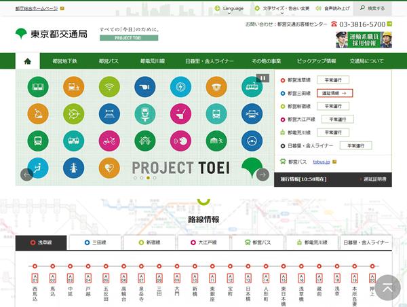Select A10 新橋 station marker
Image resolution: width=407 pixels, height=307 pixels.
[x=195, y=266]
